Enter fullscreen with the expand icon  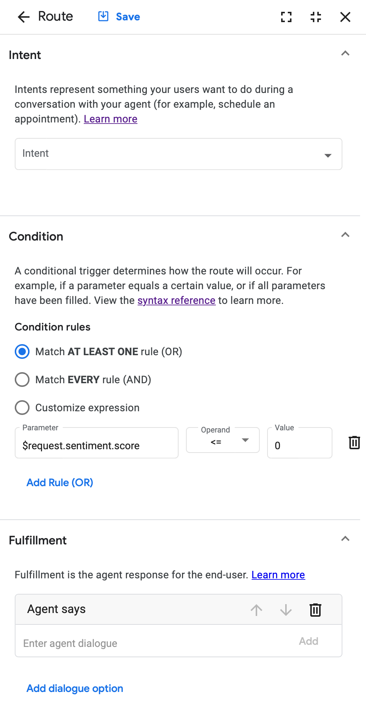[x=286, y=17]
